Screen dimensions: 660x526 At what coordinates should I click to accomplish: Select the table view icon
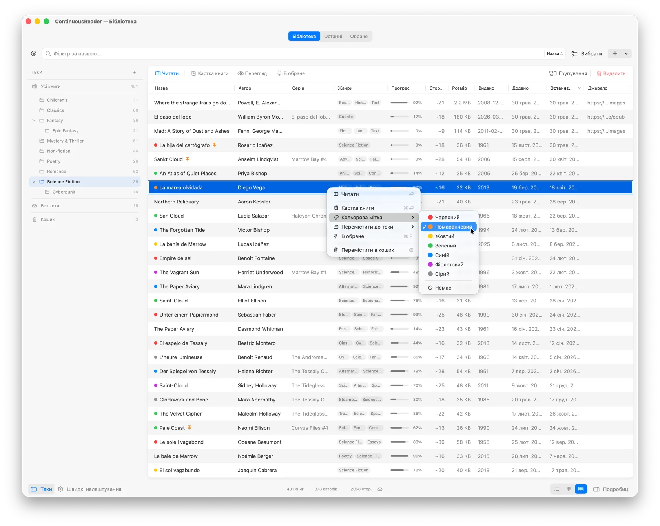click(x=581, y=489)
